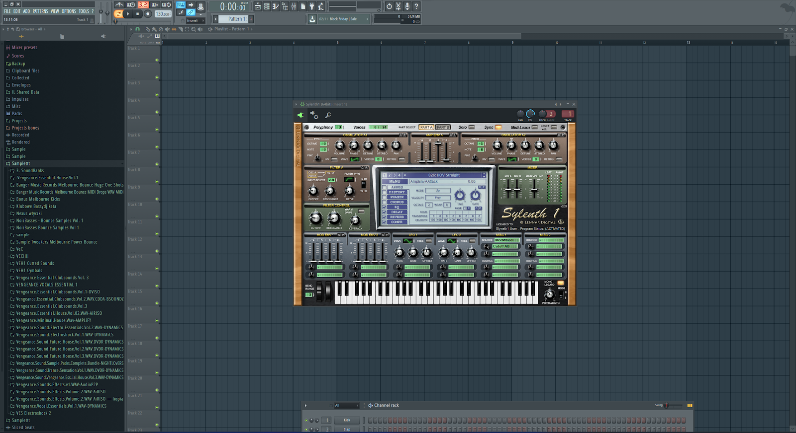This screenshot has width=796, height=433.
Task: Click the Kick channel button
Action: click(347, 420)
